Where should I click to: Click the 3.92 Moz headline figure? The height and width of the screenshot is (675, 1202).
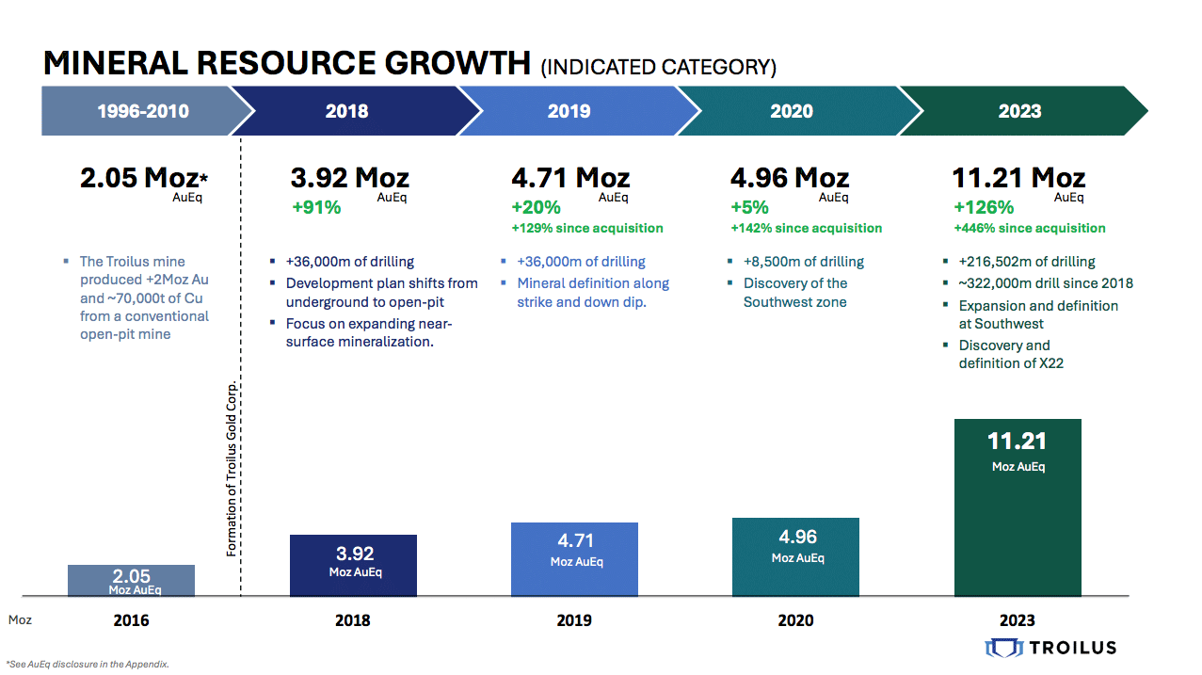[x=350, y=177]
